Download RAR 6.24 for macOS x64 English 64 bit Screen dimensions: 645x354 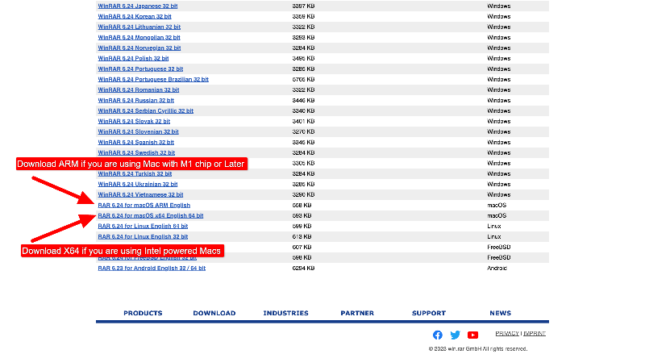click(151, 215)
